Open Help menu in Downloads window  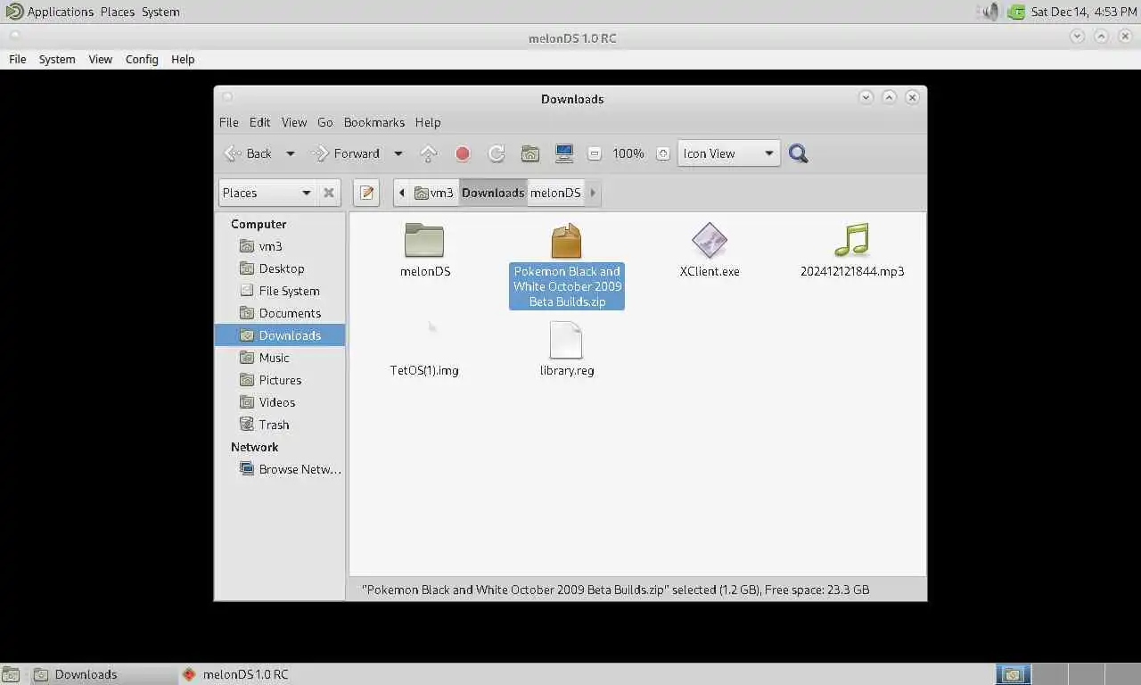428,122
